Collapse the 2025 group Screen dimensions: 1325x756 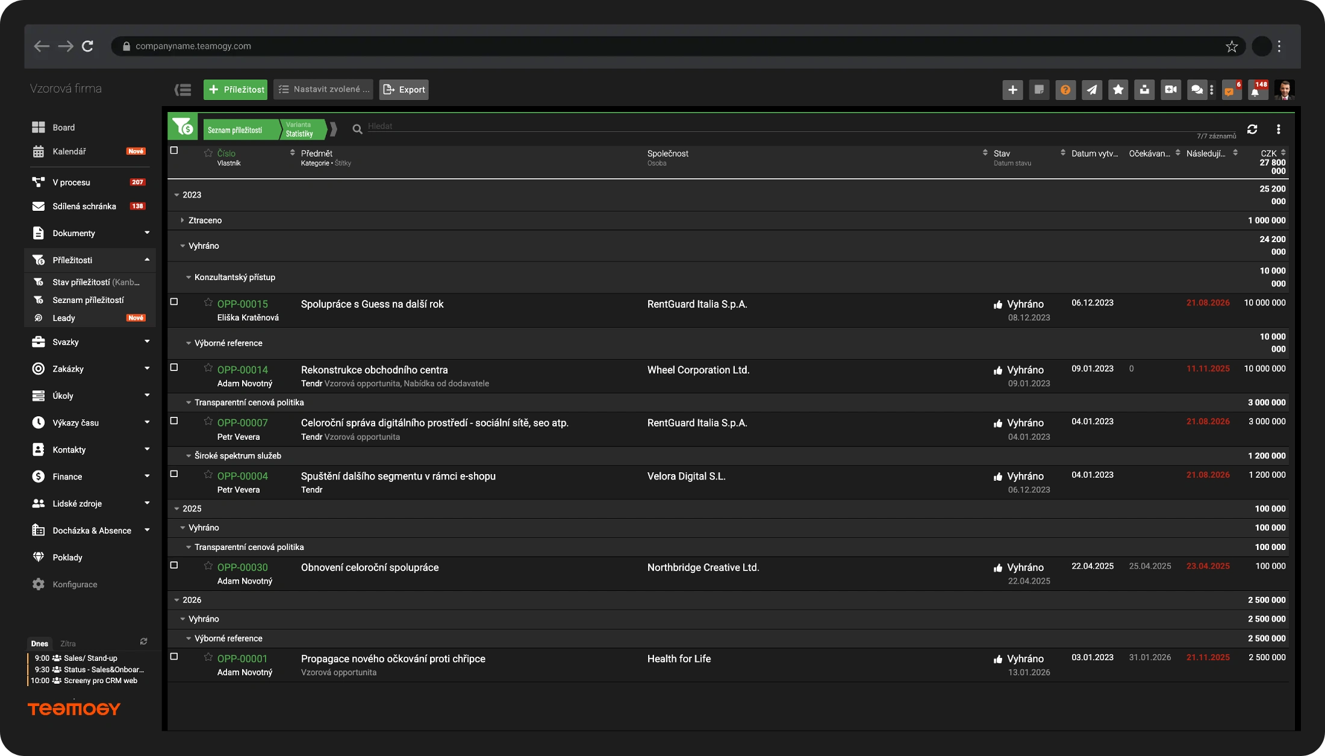[x=176, y=509]
